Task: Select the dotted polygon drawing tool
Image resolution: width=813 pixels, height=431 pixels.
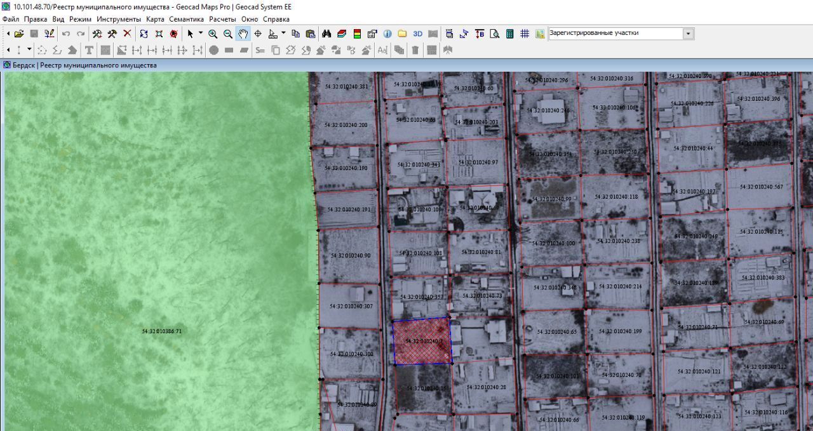Action: tap(43, 50)
